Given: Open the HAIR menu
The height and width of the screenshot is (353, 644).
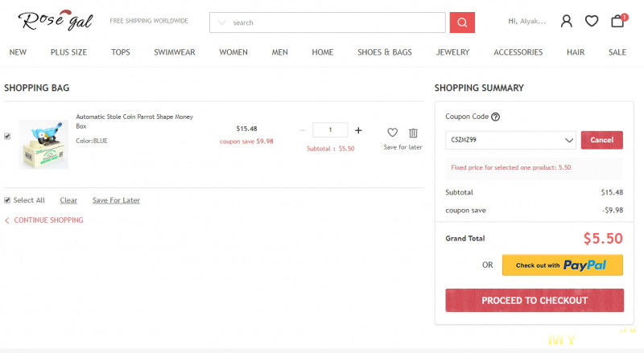Looking at the screenshot, I should 576,52.
